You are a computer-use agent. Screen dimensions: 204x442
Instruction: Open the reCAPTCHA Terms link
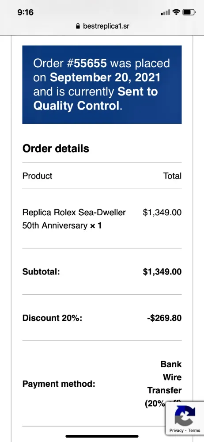194,431
